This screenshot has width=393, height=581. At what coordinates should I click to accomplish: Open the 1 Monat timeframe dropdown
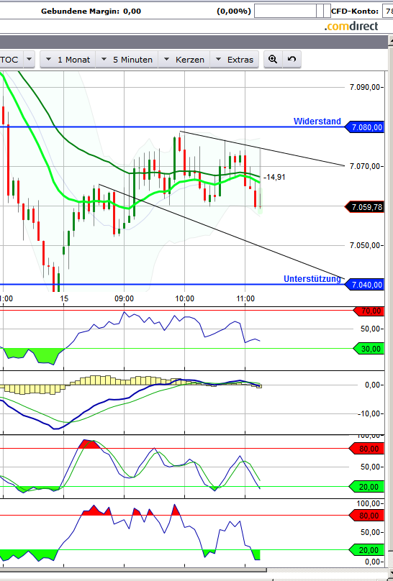tap(68, 60)
